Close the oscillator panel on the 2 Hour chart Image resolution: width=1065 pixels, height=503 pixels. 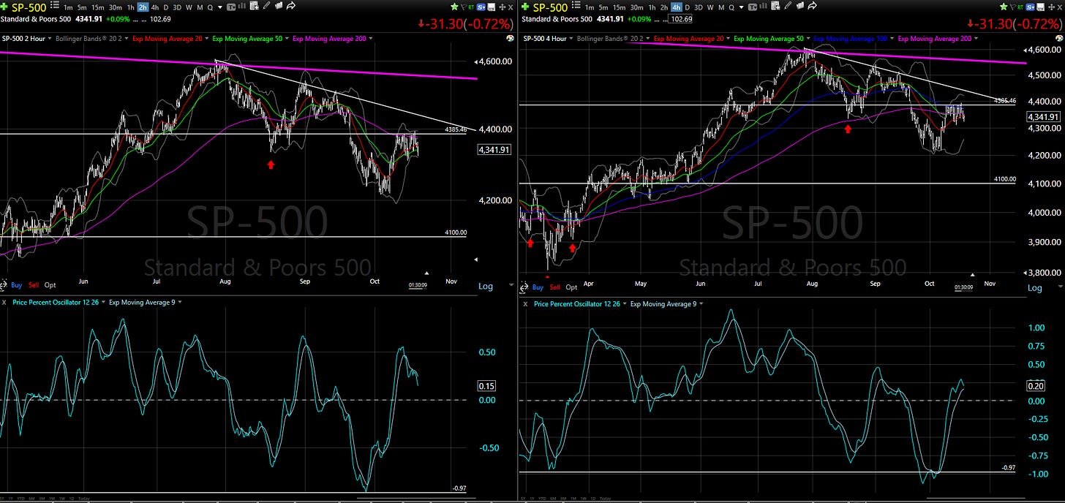tap(4, 302)
